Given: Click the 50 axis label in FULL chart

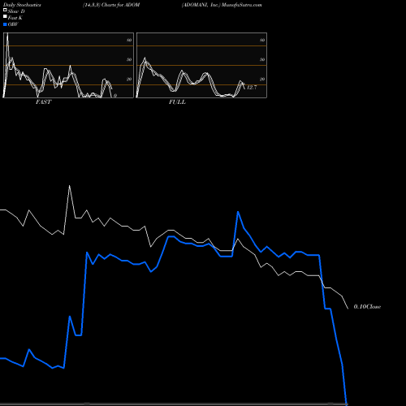Looking at the screenshot, I should [x=262, y=59].
